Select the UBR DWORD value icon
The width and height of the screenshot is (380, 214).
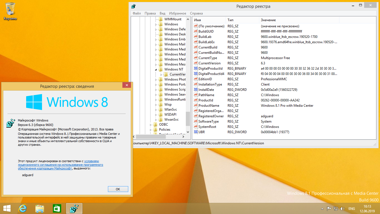(196, 132)
